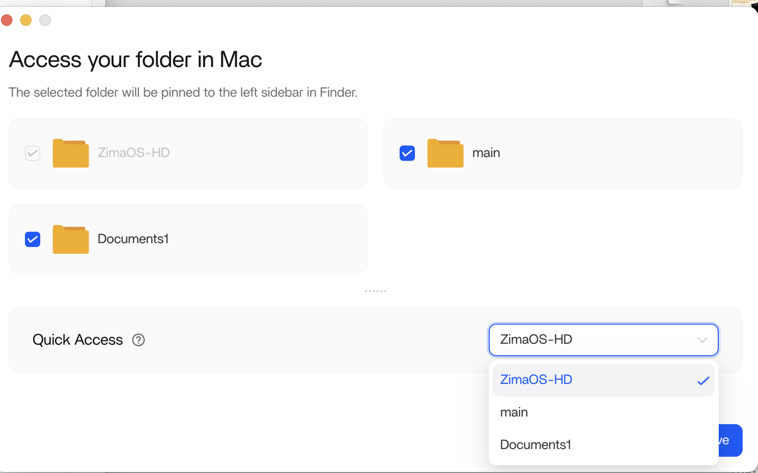Click the Documents1 folder name label
This screenshot has width=758, height=473.
click(x=133, y=239)
